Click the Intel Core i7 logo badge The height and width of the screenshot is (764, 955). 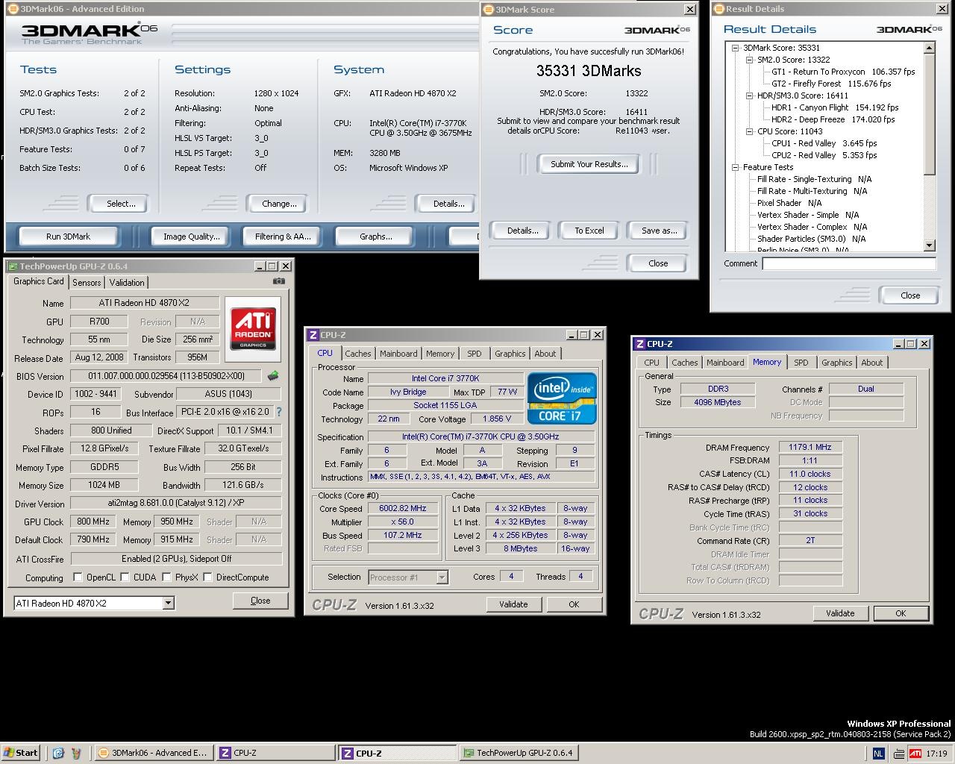562,398
